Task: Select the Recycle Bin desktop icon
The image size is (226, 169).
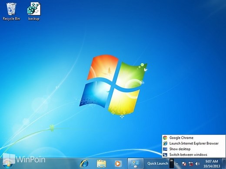Action: click(x=11, y=12)
